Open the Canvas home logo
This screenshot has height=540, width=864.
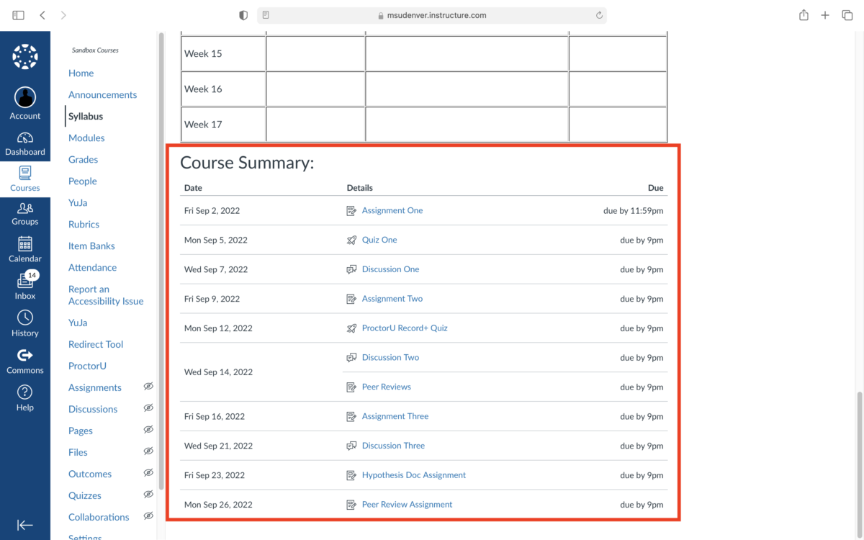click(x=25, y=57)
